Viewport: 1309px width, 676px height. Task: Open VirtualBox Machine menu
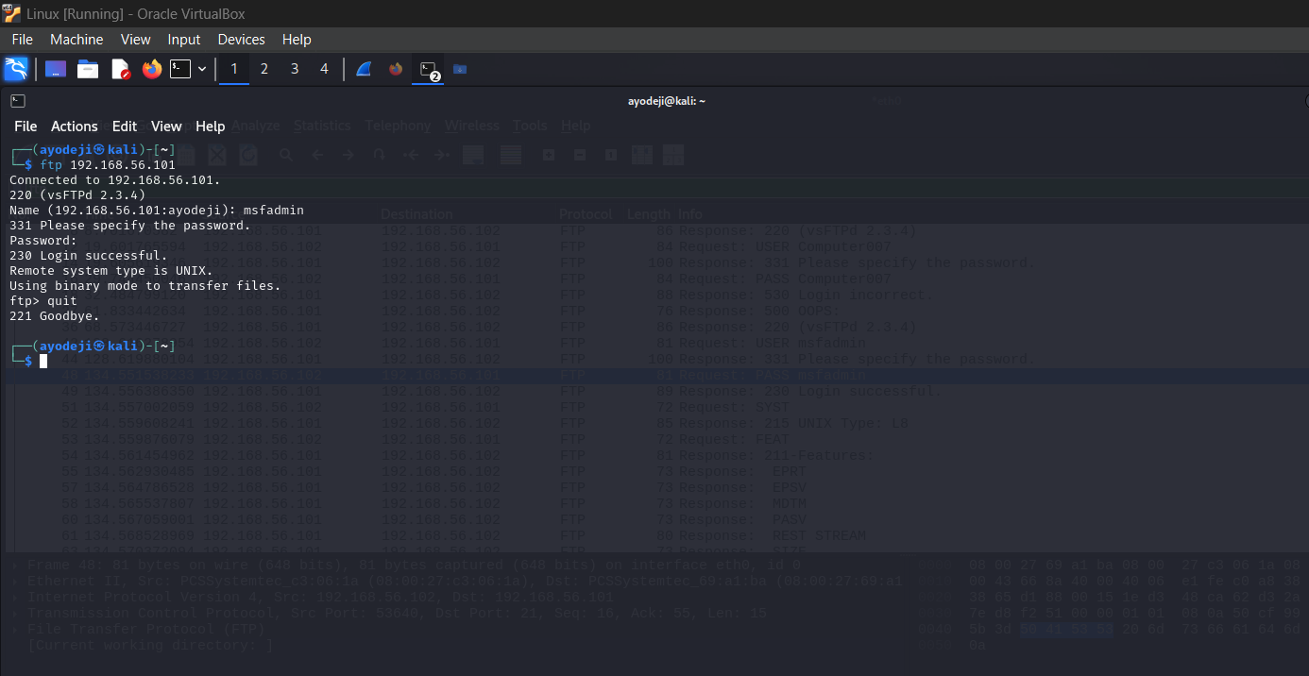click(76, 40)
